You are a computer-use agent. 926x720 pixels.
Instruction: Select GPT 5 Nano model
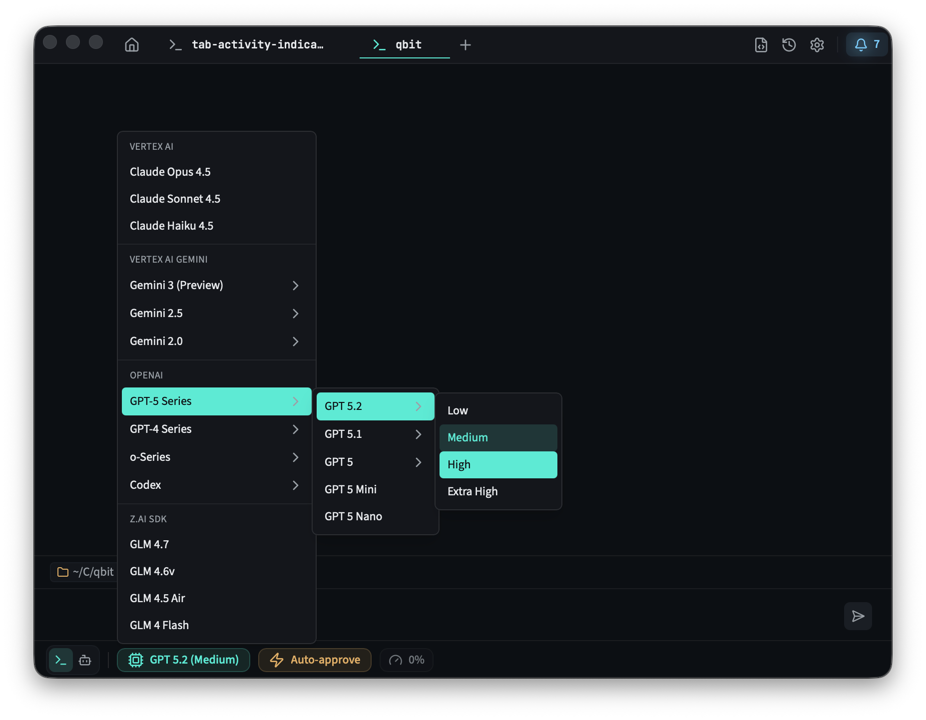[376, 516]
